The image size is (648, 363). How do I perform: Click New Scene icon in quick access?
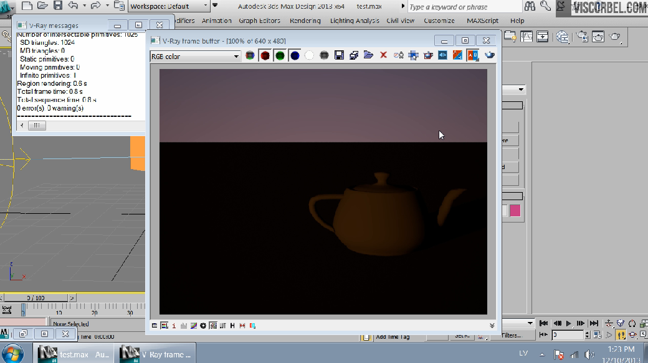pos(27,6)
